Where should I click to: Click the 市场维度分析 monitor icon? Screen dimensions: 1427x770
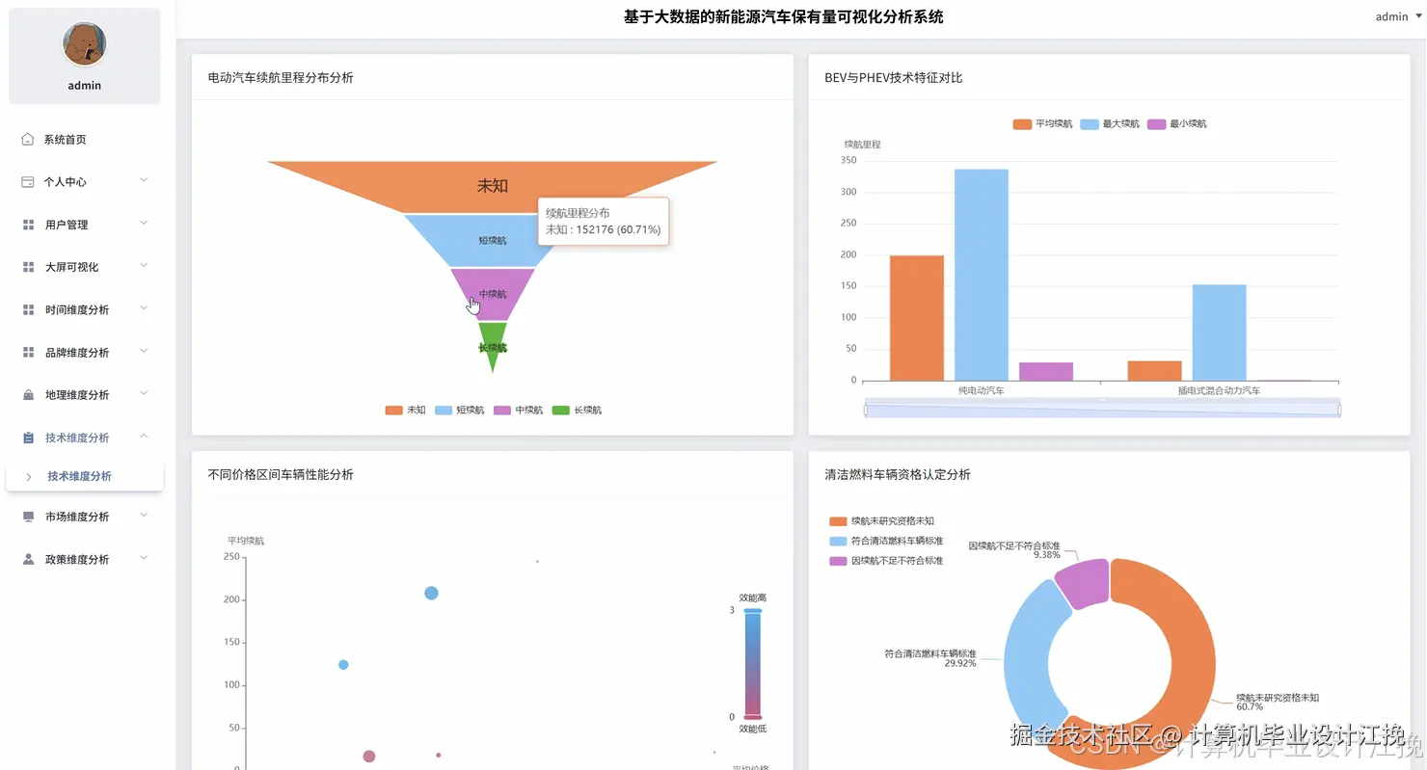[x=27, y=516]
